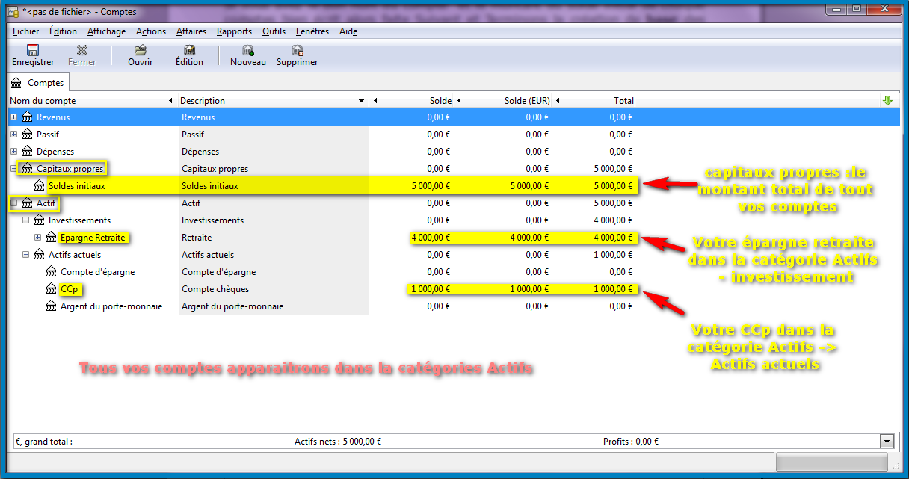Collapse the Investissements branch
Viewport: 909px width, 479px height.
[25, 220]
